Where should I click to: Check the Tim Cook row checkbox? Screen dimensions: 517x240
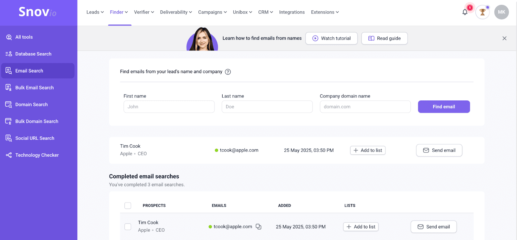point(128,227)
